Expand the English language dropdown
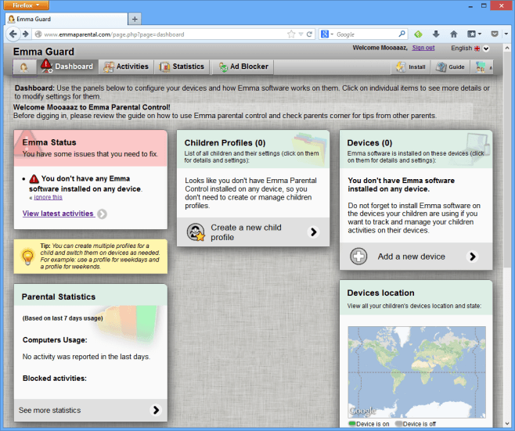The width and height of the screenshot is (515, 431). click(486, 48)
